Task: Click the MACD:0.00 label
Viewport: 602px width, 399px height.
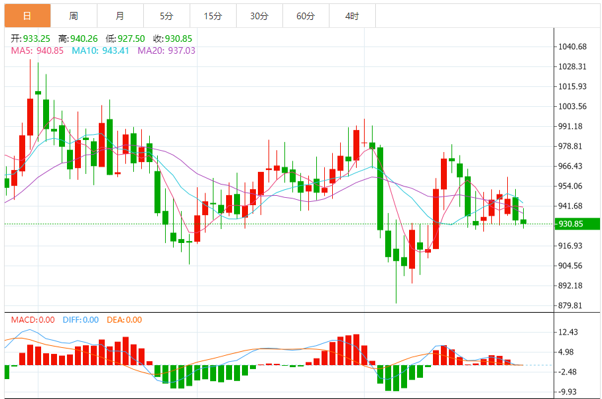Action: (32, 320)
